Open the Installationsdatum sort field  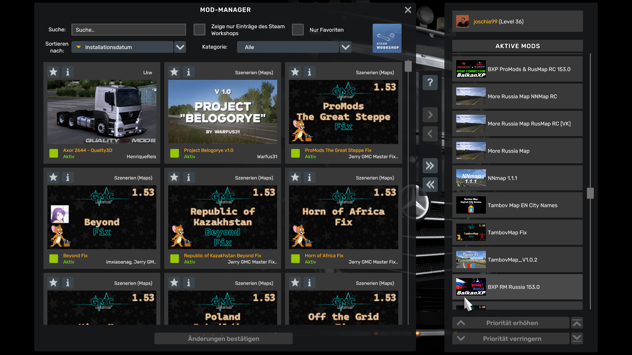pyautogui.click(x=122, y=47)
